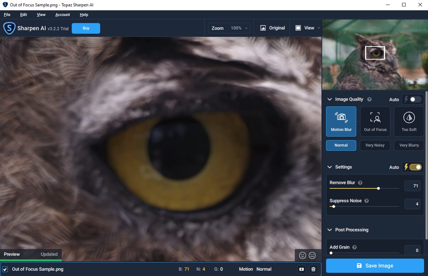Click the Add Grain value field 0

pyautogui.click(x=412, y=250)
